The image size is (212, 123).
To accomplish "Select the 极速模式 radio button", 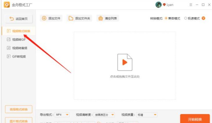I will pyautogui.click(x=185, y=18).
